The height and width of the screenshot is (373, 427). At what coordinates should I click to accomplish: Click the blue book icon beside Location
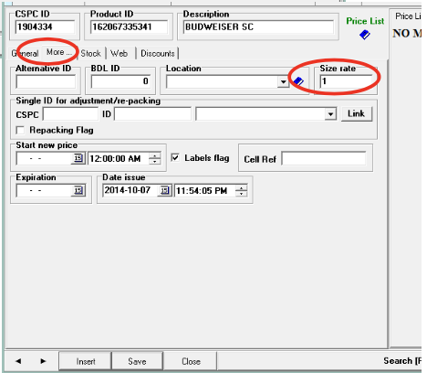coord(298,81)
